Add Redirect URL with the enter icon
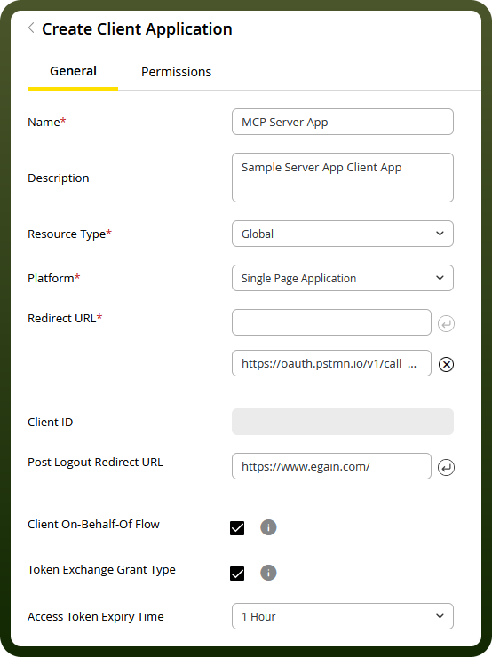 pyautogui.click(x=446, y=323)
